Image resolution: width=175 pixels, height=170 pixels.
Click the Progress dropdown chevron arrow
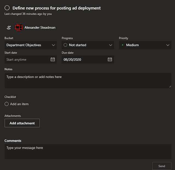point(110,45)
